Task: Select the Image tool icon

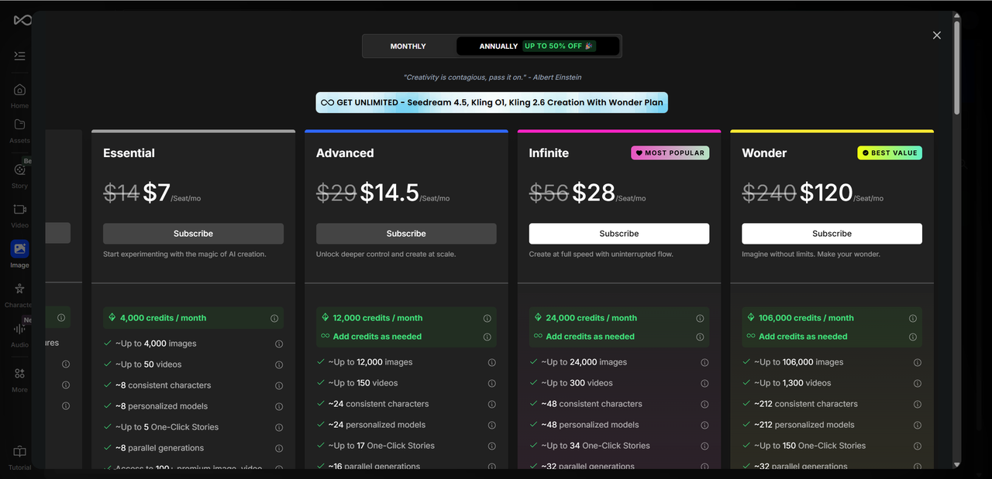Action: (x=19, y=249)
